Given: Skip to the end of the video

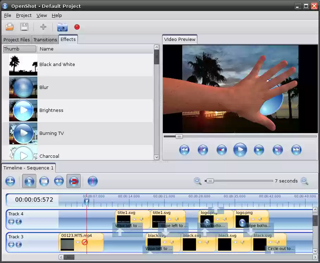Looking at the screenshot, I should 296,150.
